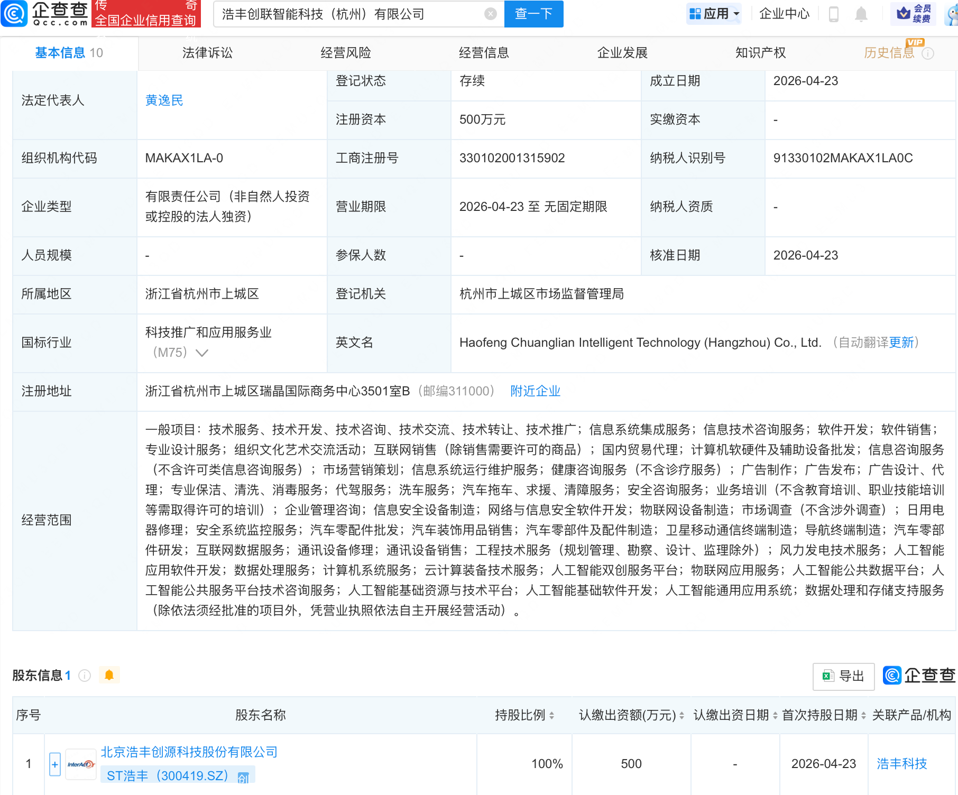Switch to the 法律诉讼 tab
The height and width of the screenshot is (795, 958).
[x=207, y=52]
